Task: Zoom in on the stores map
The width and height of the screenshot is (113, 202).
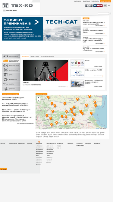Action: (38, 98)
